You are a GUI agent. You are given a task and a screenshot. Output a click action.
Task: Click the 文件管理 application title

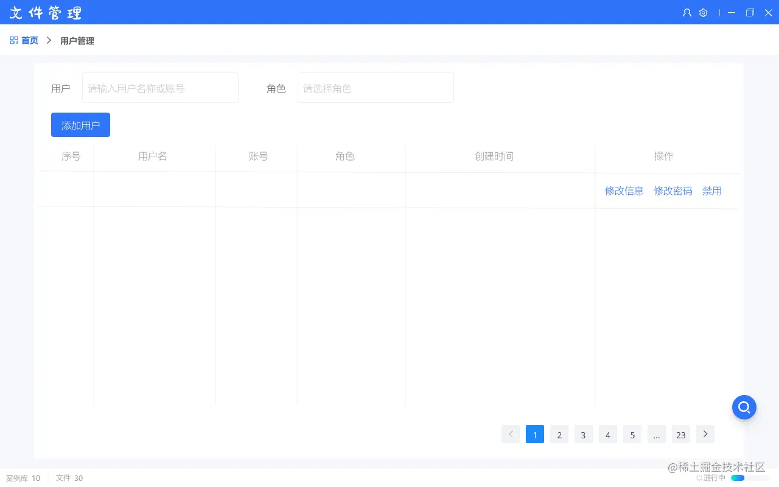[x=46, y=12]
